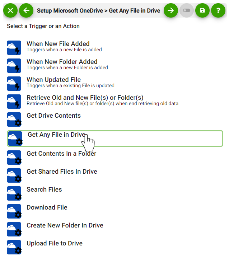This screenshot has width=229, height=258.
Task: Click the Get Drive Contents action icon
Action: 14,119
